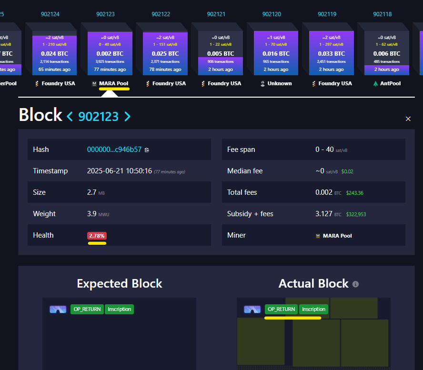The image size is (423, 370).
Task: Open block height 902118 link
Action: [382, 14]
